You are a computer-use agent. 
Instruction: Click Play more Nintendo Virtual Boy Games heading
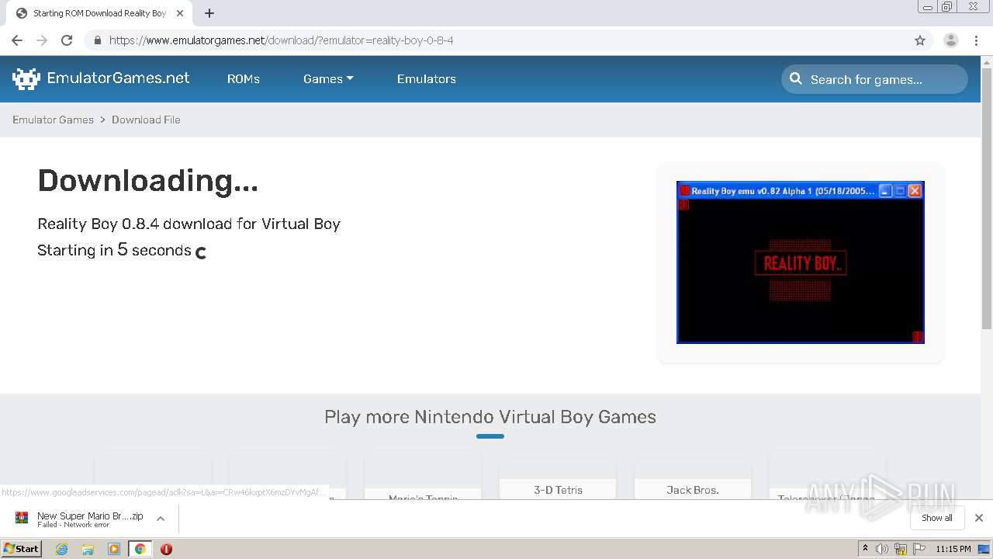pos(490,417)
